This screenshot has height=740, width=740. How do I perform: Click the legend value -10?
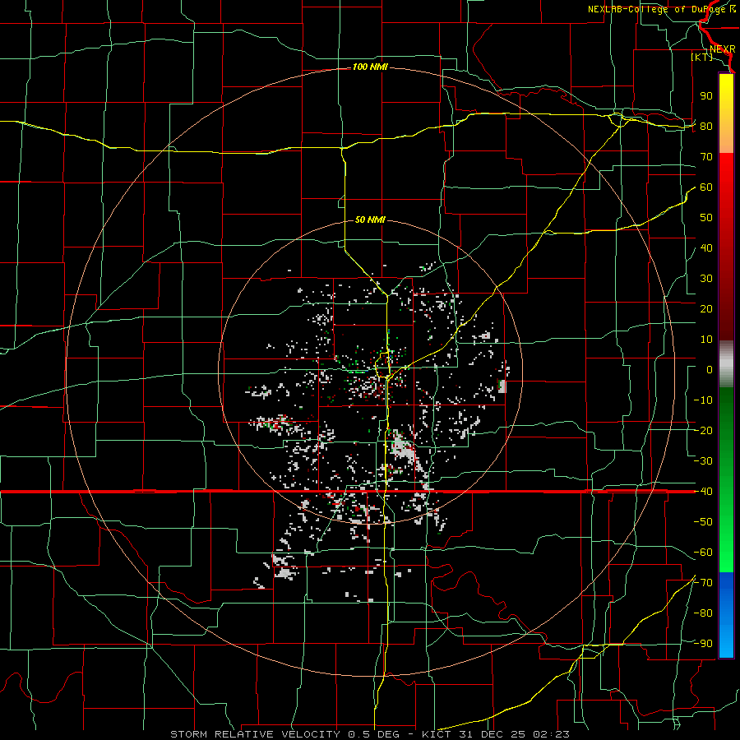point(703,400)
